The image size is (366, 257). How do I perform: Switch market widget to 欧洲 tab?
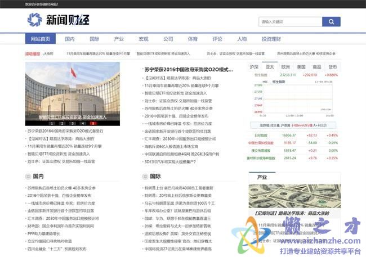(x=285, y=67)
